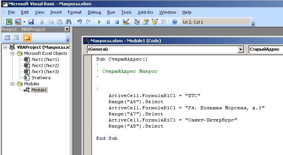Click Insert UserForm toolbar icon
This screenshot has width=283, height=155.
pyautogui.click(x=18, y=22)
